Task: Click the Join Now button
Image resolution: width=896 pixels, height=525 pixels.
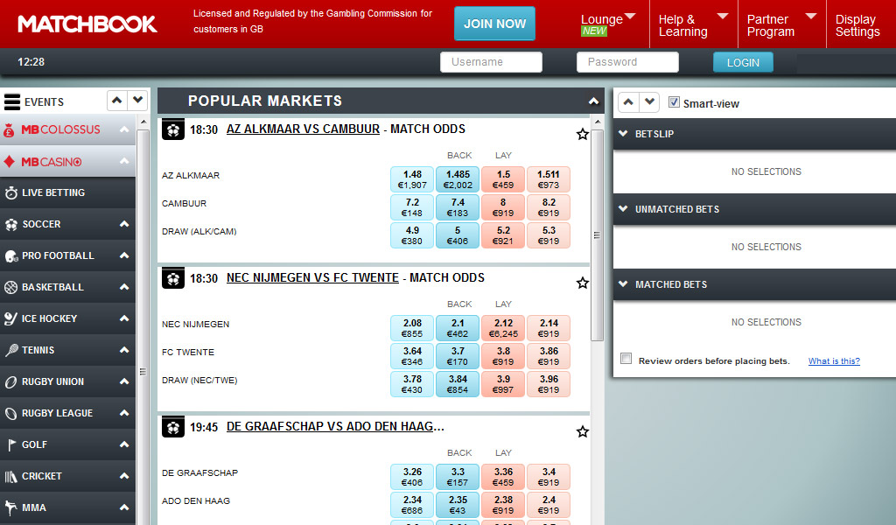Action: click(x=495, y=24)
